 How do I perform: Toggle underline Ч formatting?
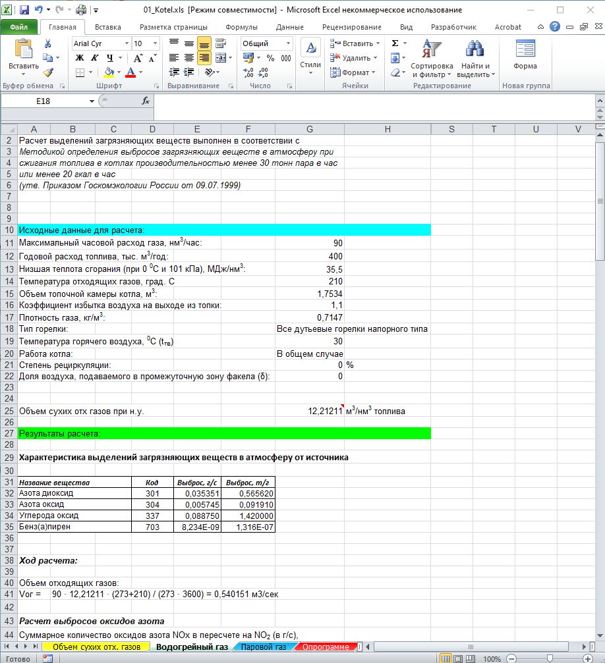[x=109, y=58]
